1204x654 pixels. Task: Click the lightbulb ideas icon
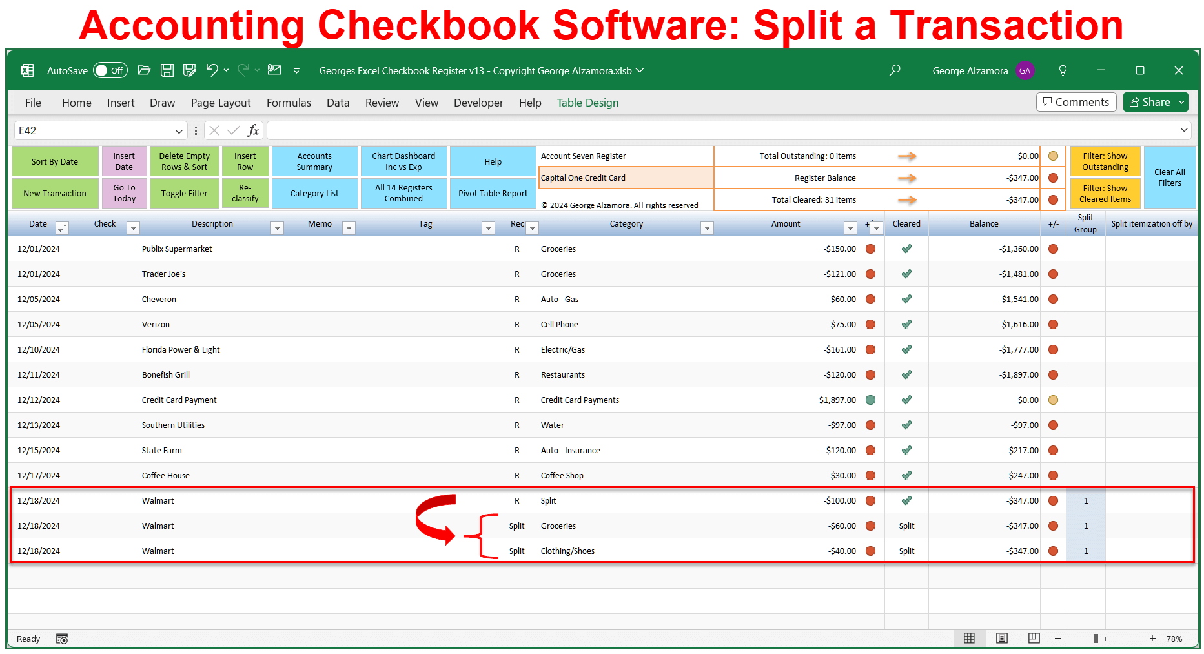[1063, 70]
